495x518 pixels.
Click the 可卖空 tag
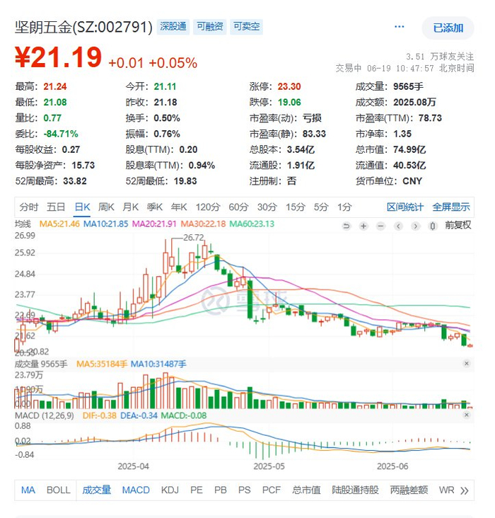coord(246,26)
